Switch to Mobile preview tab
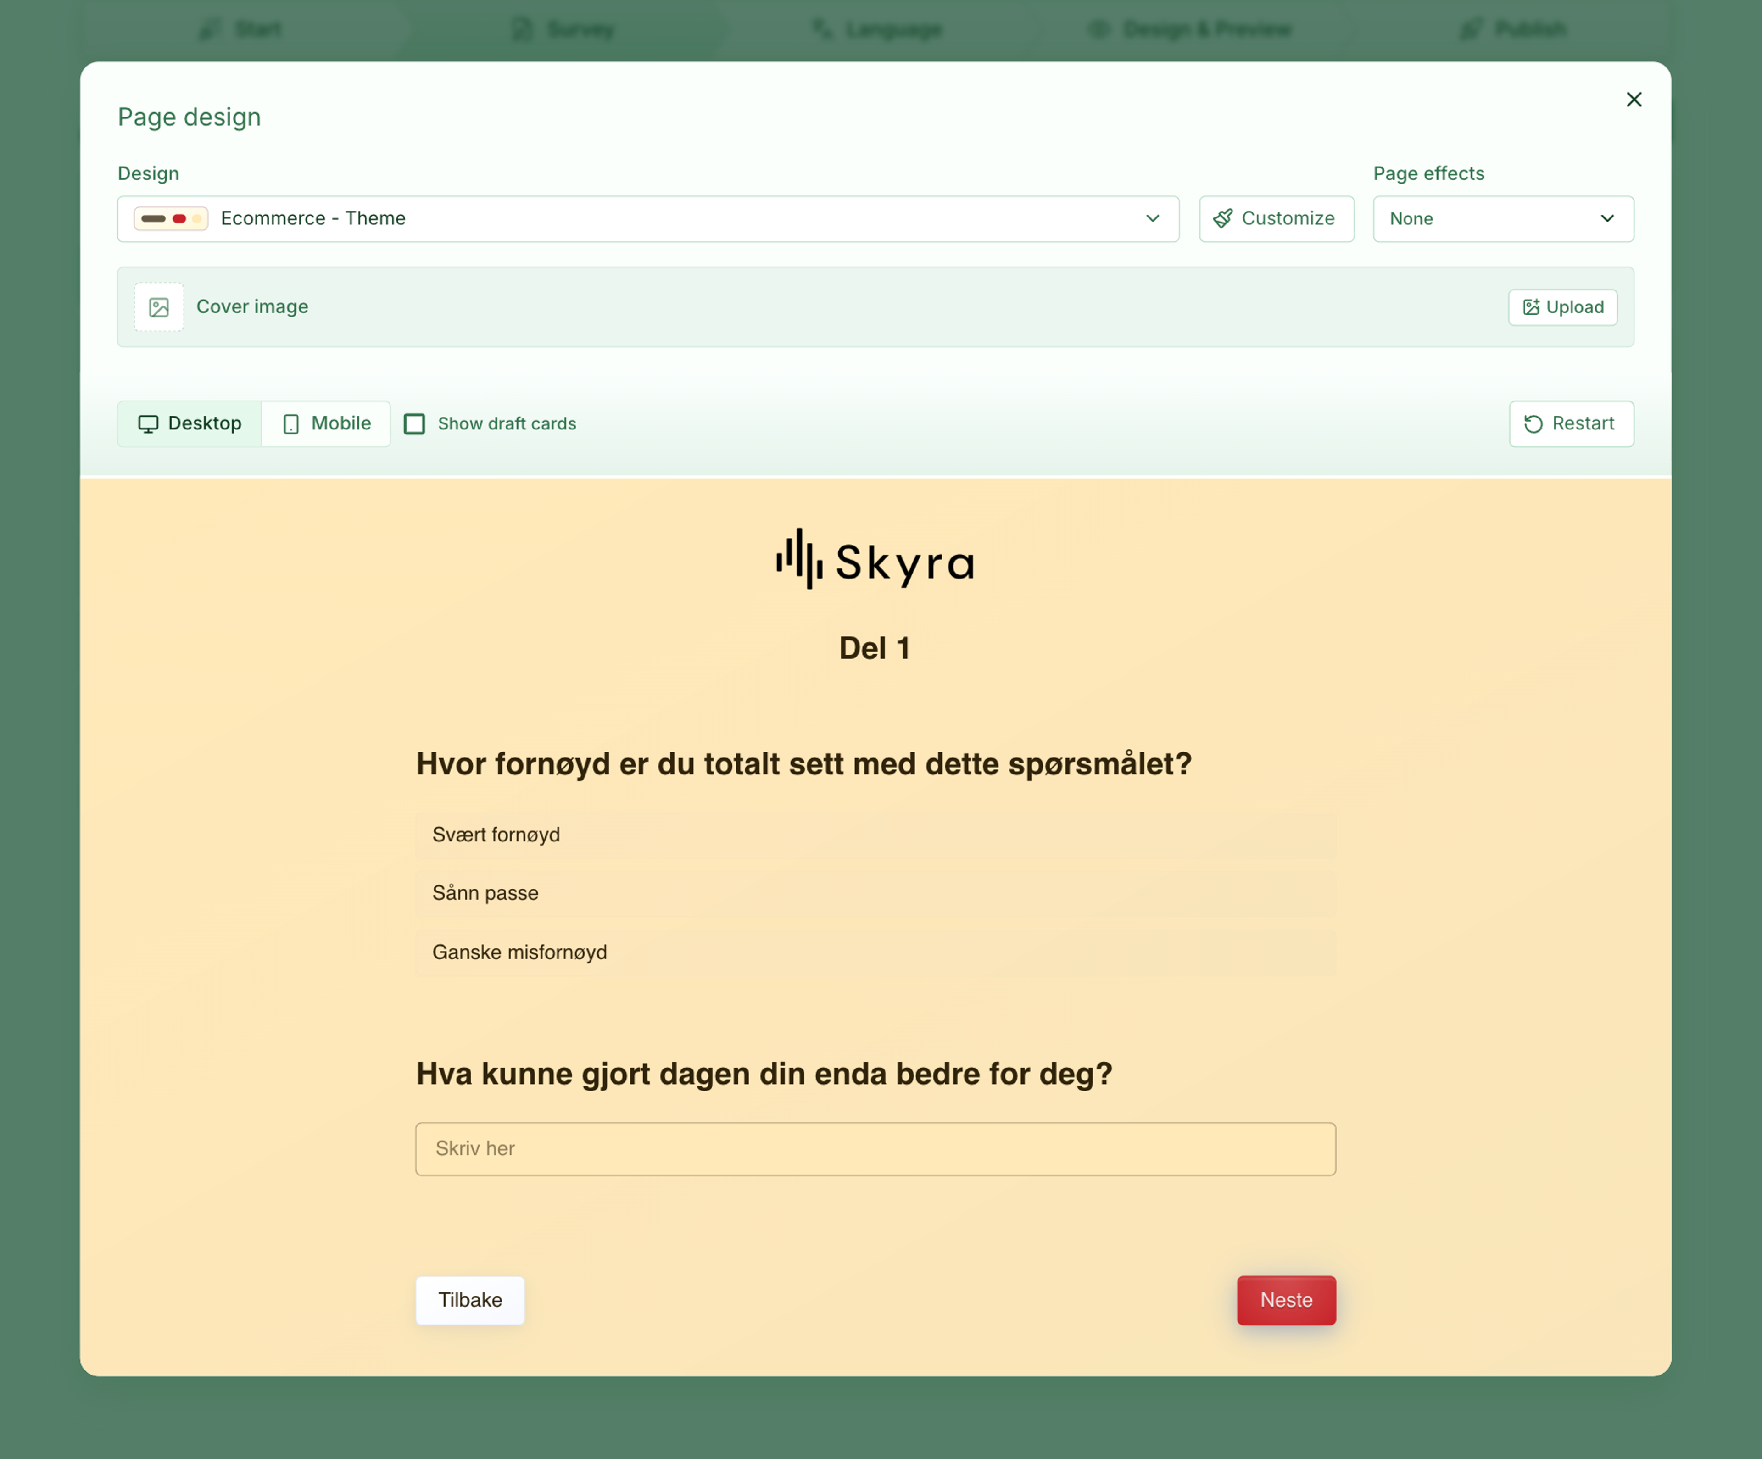Screen dimensions: 1762x1459 pyautogui.click(x=326, y=423)
